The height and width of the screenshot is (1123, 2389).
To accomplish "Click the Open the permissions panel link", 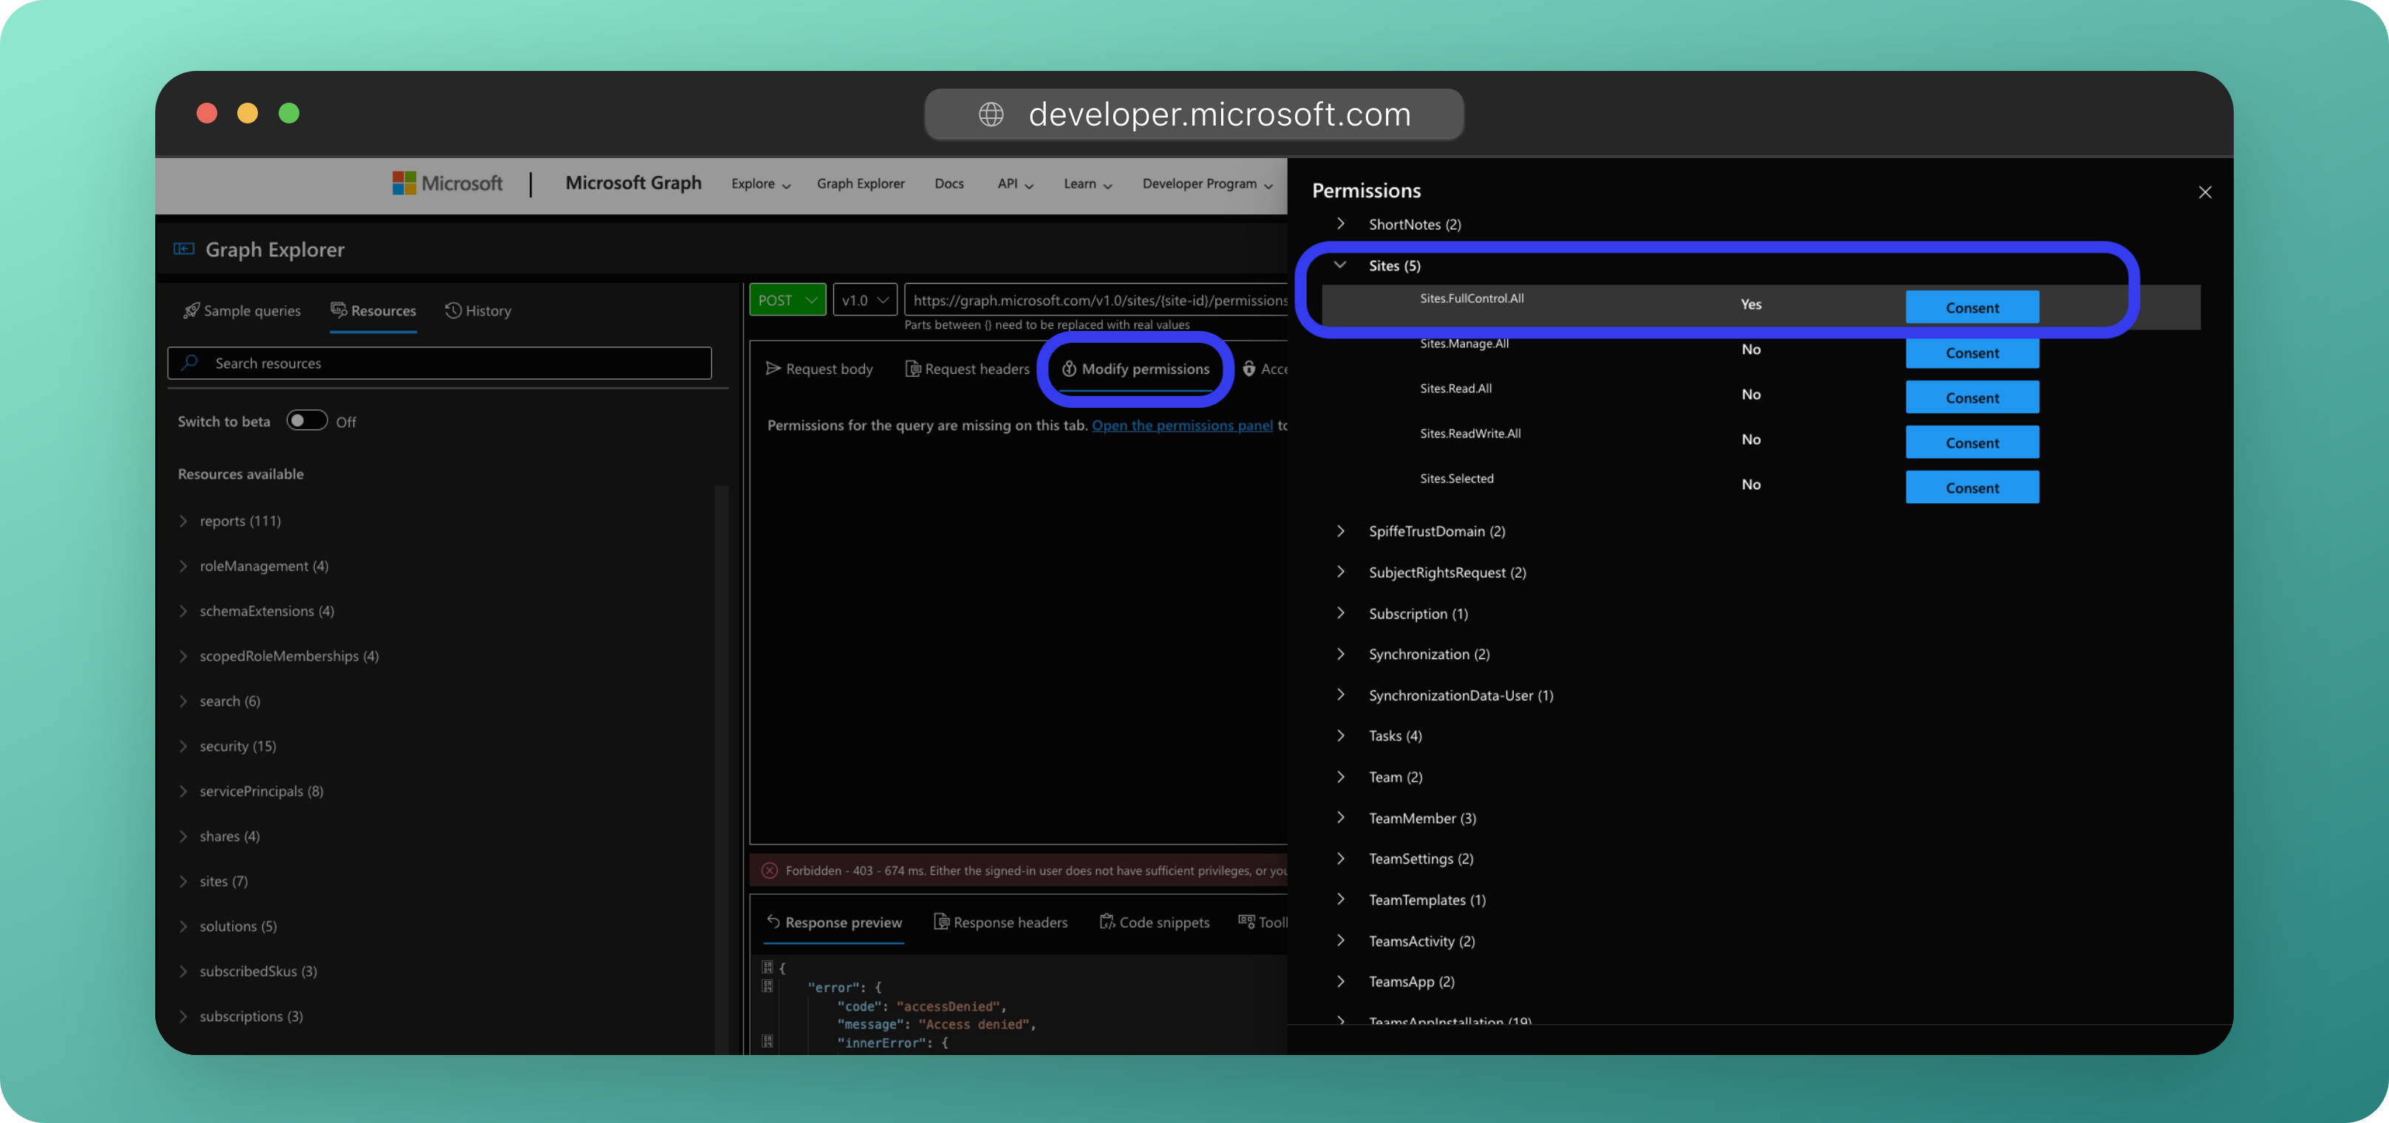I will 1181,425.
